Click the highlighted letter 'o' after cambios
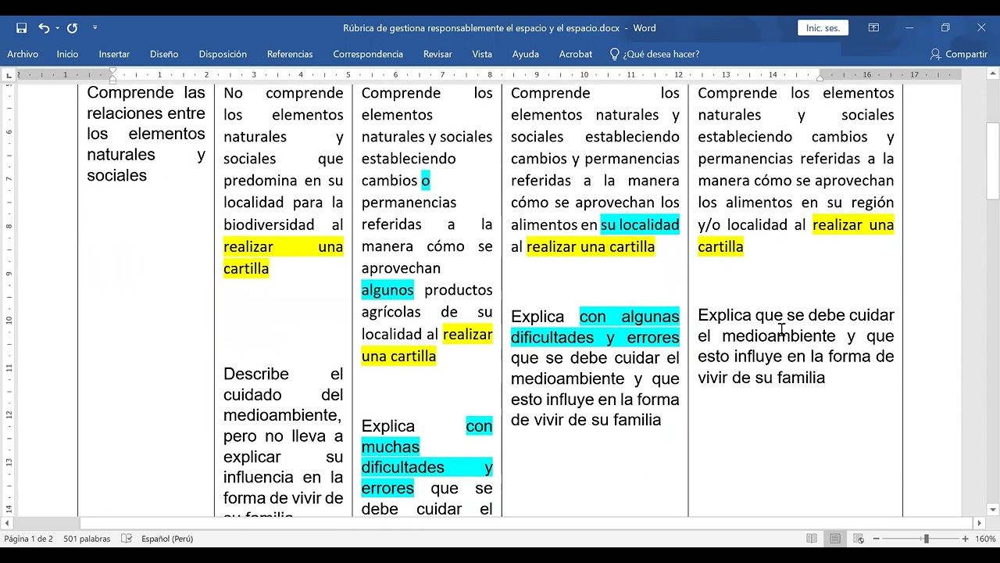This screenshot has height=563, width=1000. click(426, 181)
